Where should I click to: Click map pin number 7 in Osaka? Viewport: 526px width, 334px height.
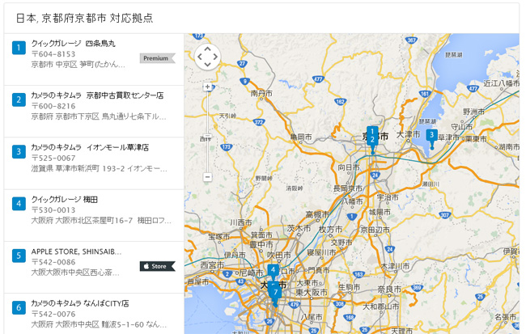[x=275, y=294]
